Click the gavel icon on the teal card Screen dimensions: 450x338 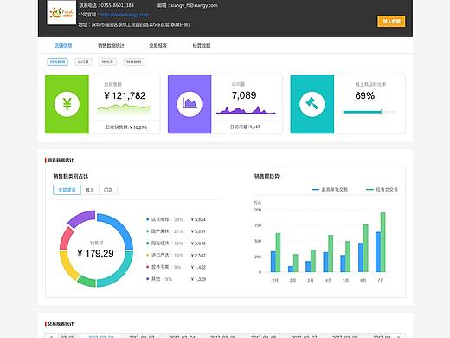(x=312, y=104)
